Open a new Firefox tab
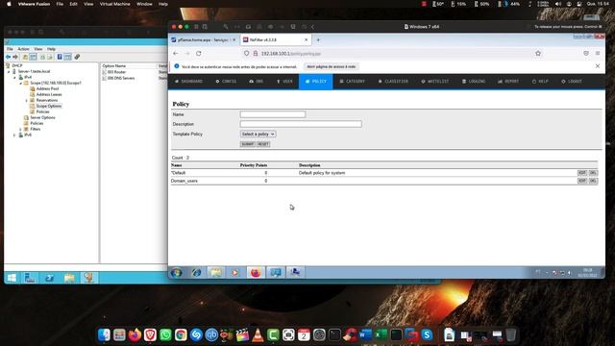This screenshot has width=615, height=346. point(318,40)
